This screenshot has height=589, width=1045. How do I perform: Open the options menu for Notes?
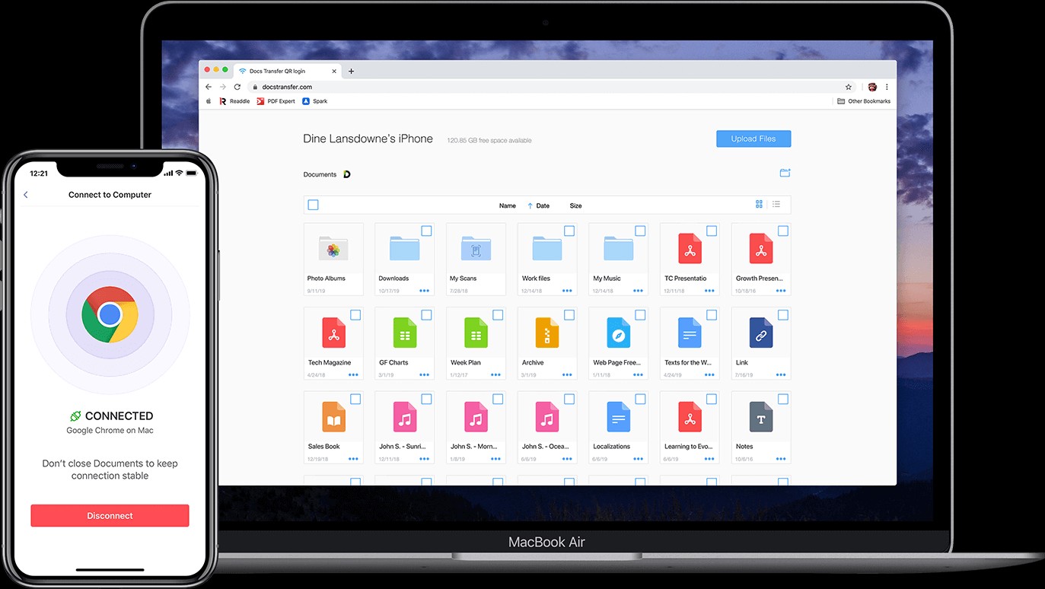[x=780, y=458]
